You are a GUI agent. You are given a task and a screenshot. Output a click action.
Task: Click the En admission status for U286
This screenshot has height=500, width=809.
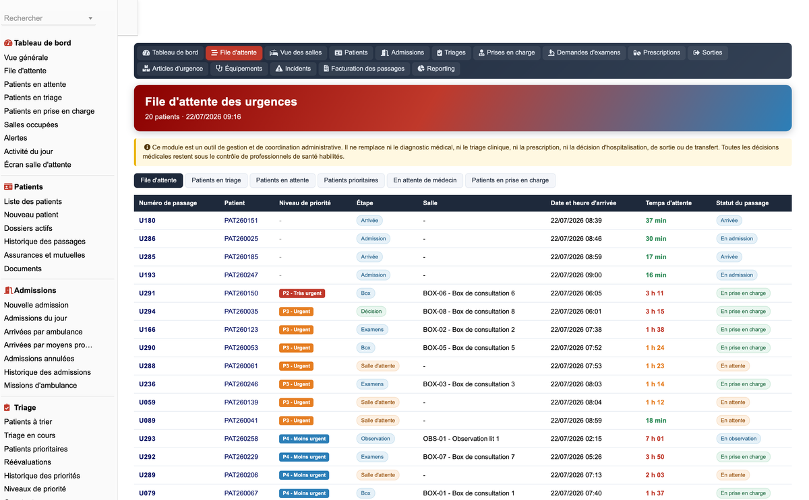737,239
